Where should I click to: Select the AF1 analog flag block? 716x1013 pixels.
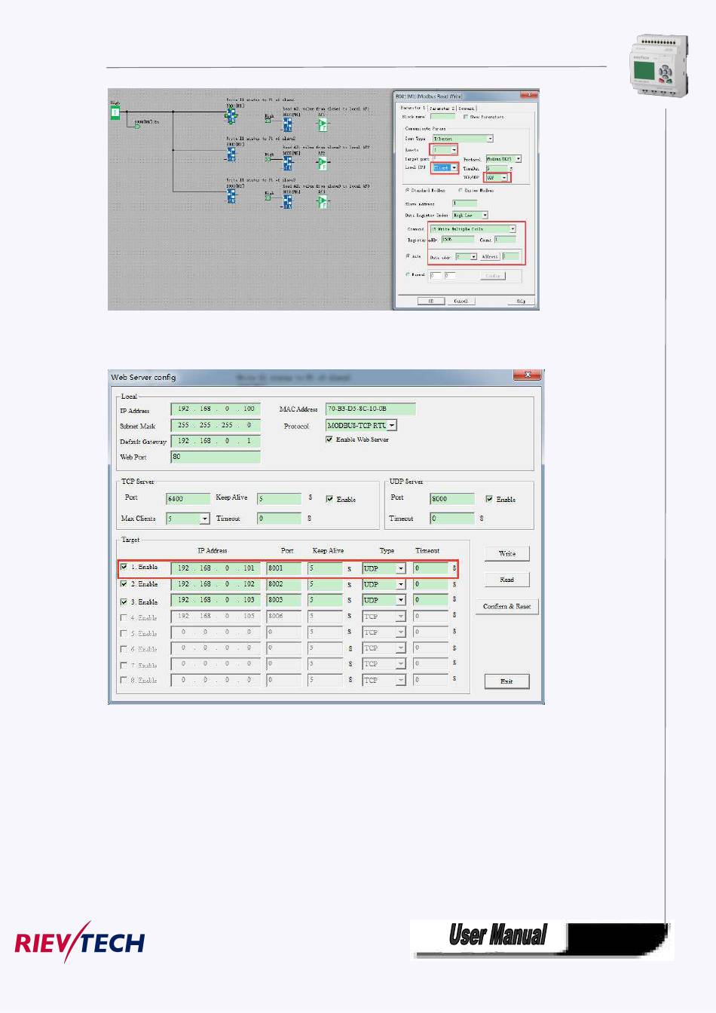[x=323, y=124]
